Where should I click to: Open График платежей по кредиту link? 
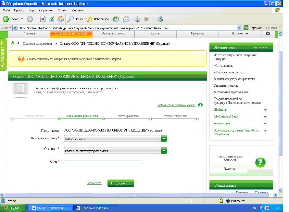click(237, 101)
